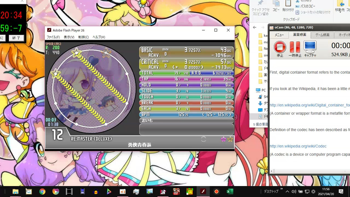This screenshot has width=350, height=197.
Task: Click the oCam キャプチャ monitor icon
Action: [310, 49]
